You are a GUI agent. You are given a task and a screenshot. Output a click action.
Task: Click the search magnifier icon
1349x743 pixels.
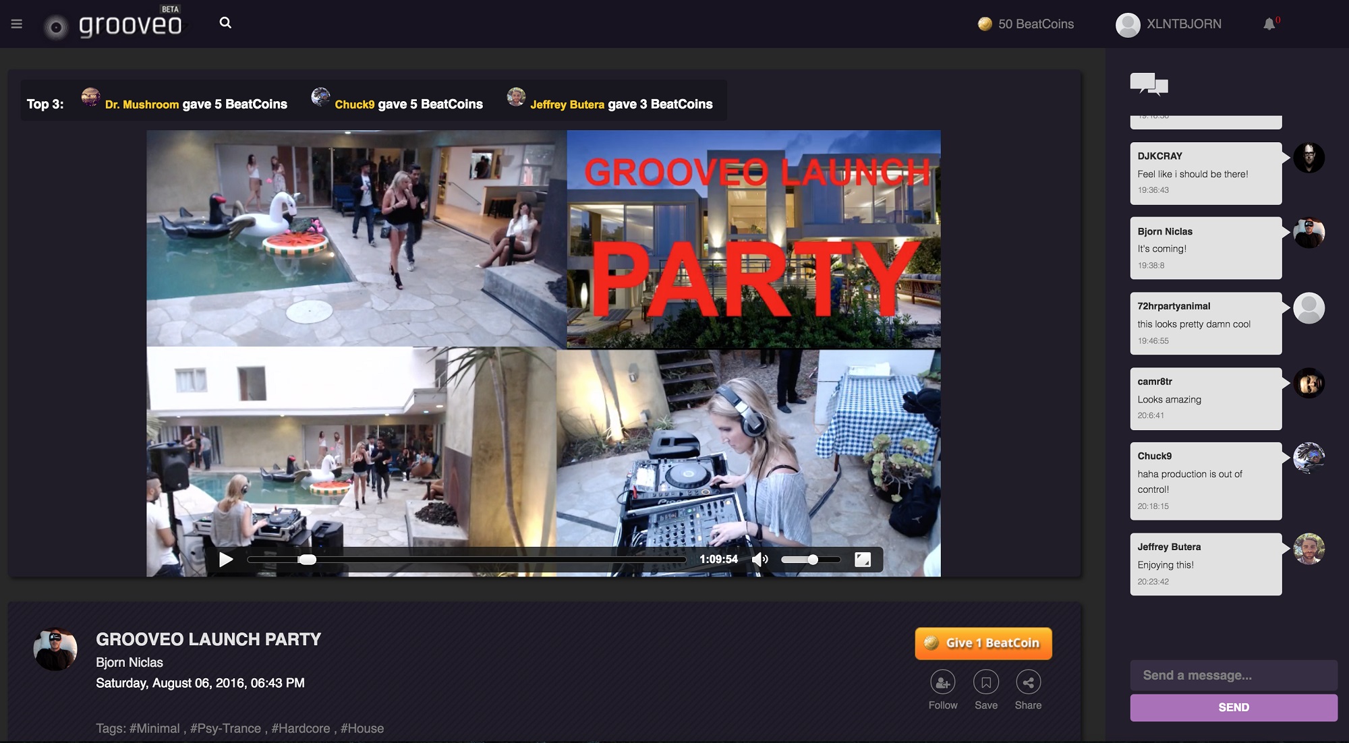[225, 23]
